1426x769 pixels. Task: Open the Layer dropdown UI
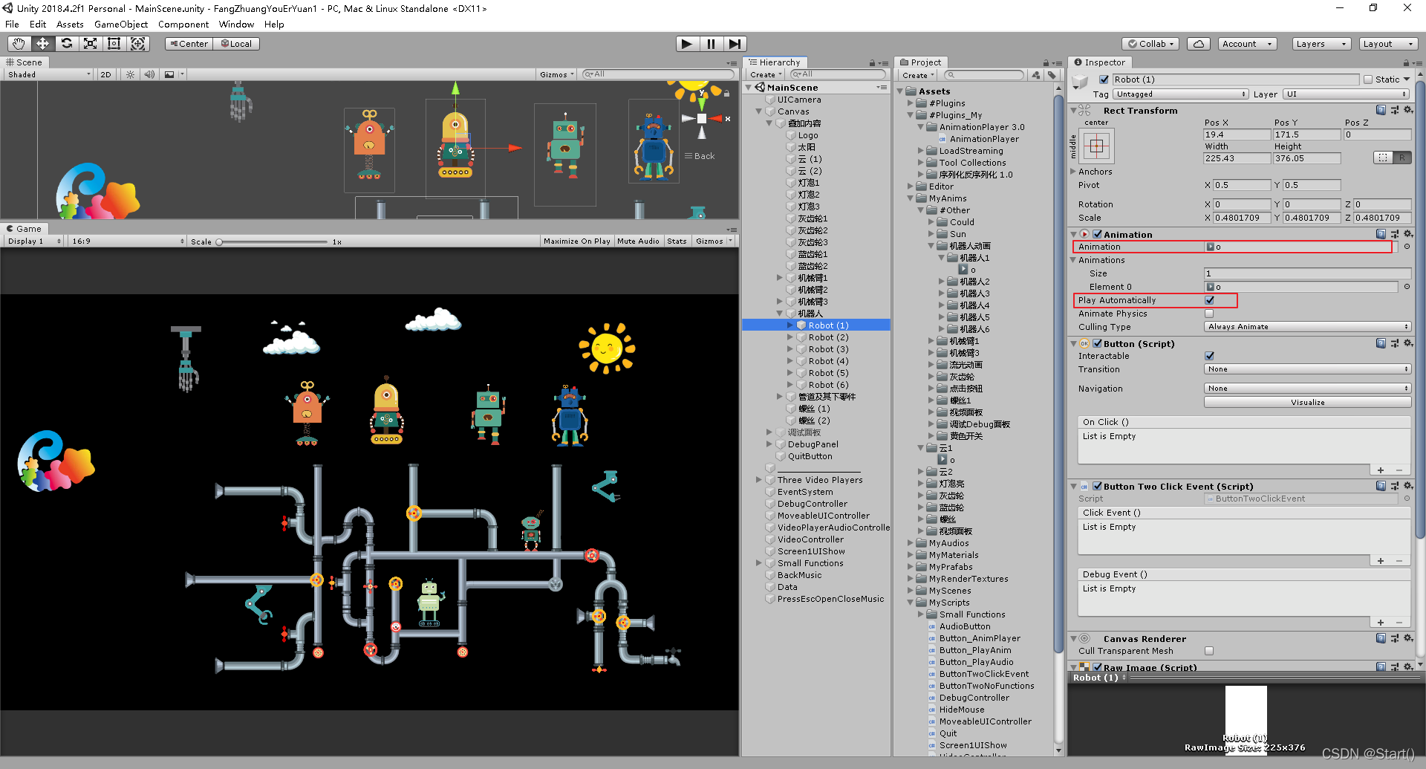click(x=1346, y=94)
